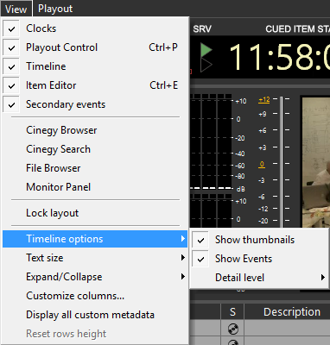Expand the Text size submenu
This screenshot has height=345, width=330.
coord(95,258)
